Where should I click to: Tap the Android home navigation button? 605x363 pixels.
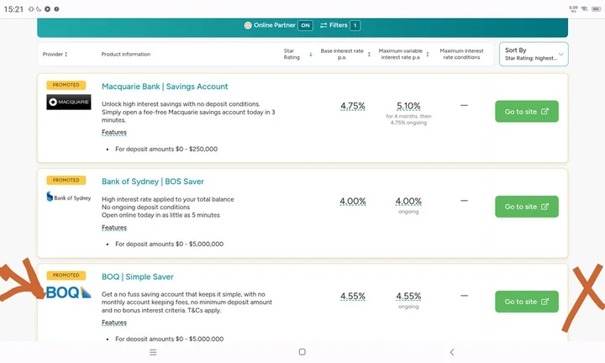point(302,352)
